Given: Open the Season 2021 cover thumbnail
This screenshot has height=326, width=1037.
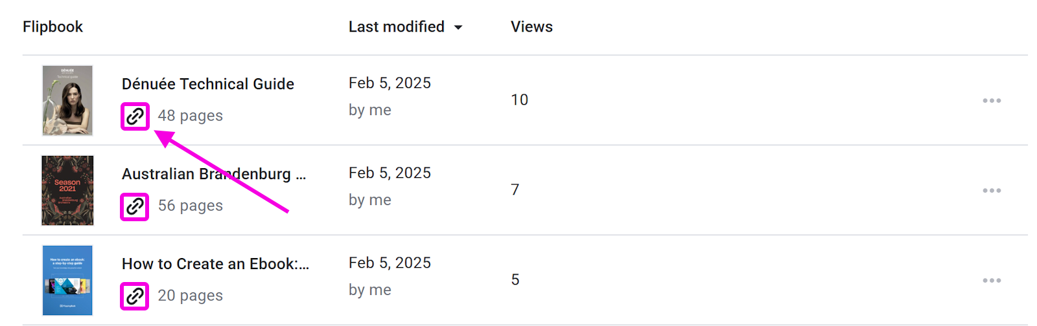Looking at the screenshot, I should [x=67, y=190].
